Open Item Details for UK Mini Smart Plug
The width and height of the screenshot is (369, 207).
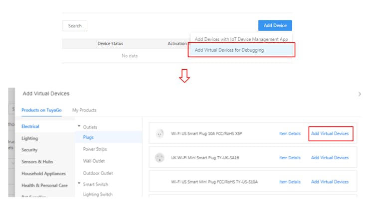point(290,158)
